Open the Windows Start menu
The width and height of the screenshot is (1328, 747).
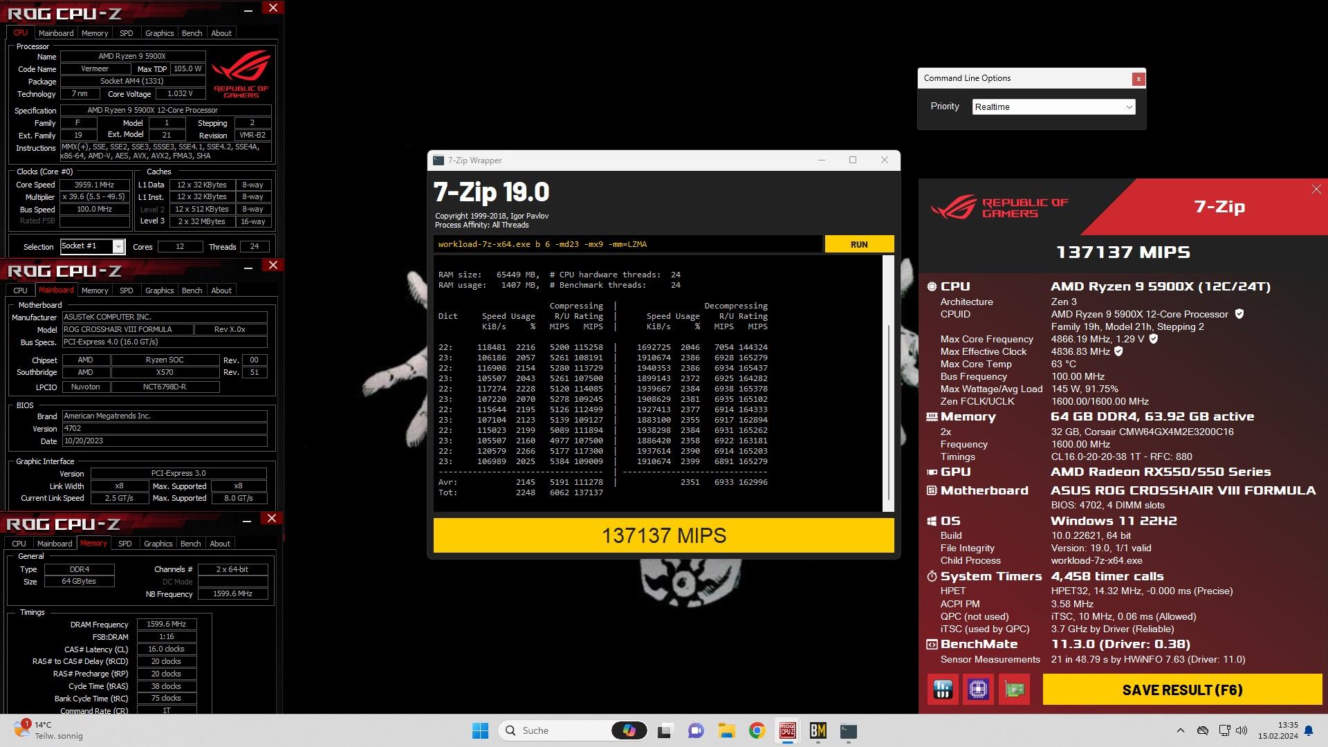click(480, 730)
